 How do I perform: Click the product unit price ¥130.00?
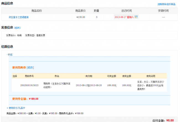[x=80, y=17]
